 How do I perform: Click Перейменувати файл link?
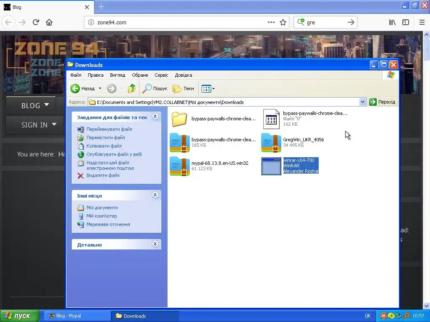(x=109, y=129)
